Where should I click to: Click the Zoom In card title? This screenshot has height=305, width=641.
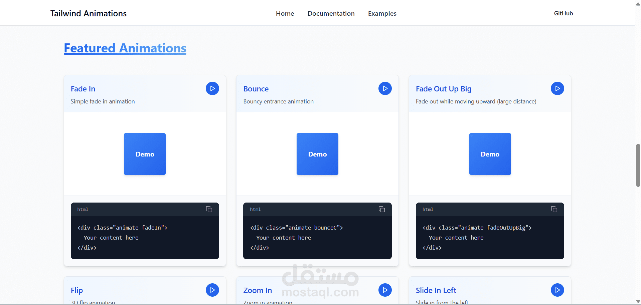point(258,290)
